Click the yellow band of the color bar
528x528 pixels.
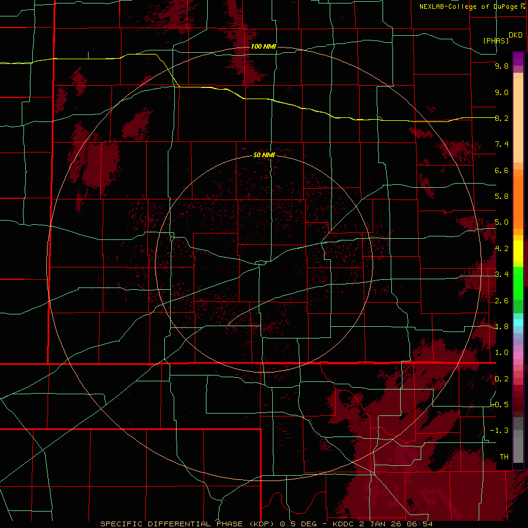coord(518,251)
